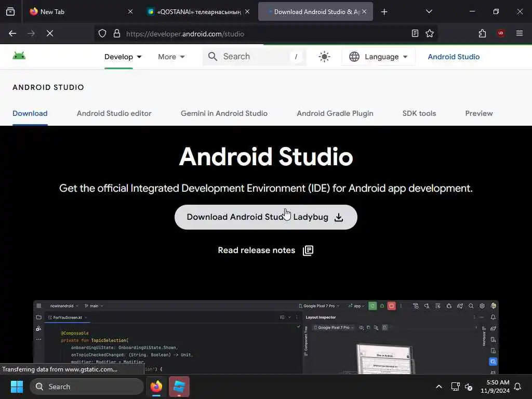This screenshot has height=399, width=532.
Task: Close the Download Android Studio tab
Action: click(x=364, y=11)
